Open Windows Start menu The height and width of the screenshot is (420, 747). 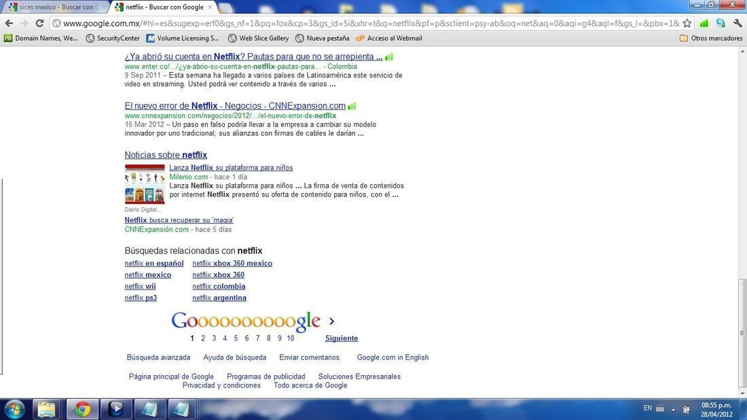click(x=14, y=410)
